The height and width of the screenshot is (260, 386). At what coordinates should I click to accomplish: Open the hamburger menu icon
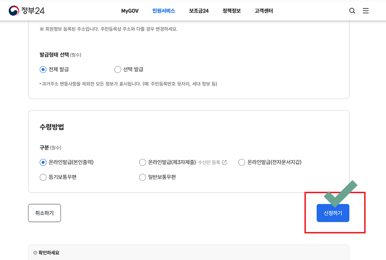pos(366,11)
